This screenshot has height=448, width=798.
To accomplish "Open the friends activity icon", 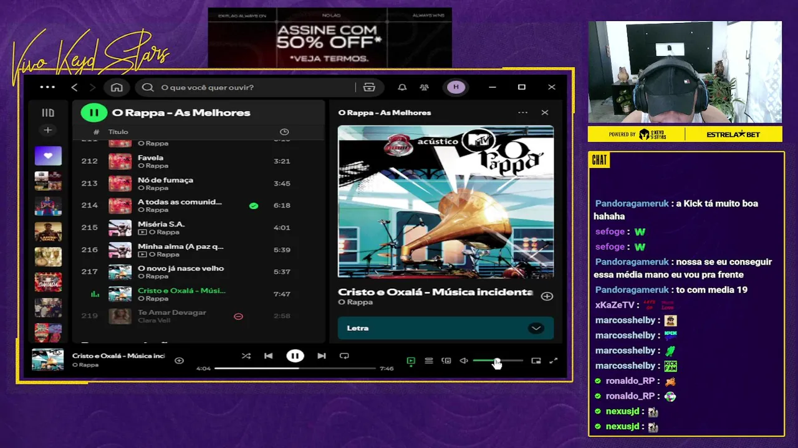I will tap(425, 87).
